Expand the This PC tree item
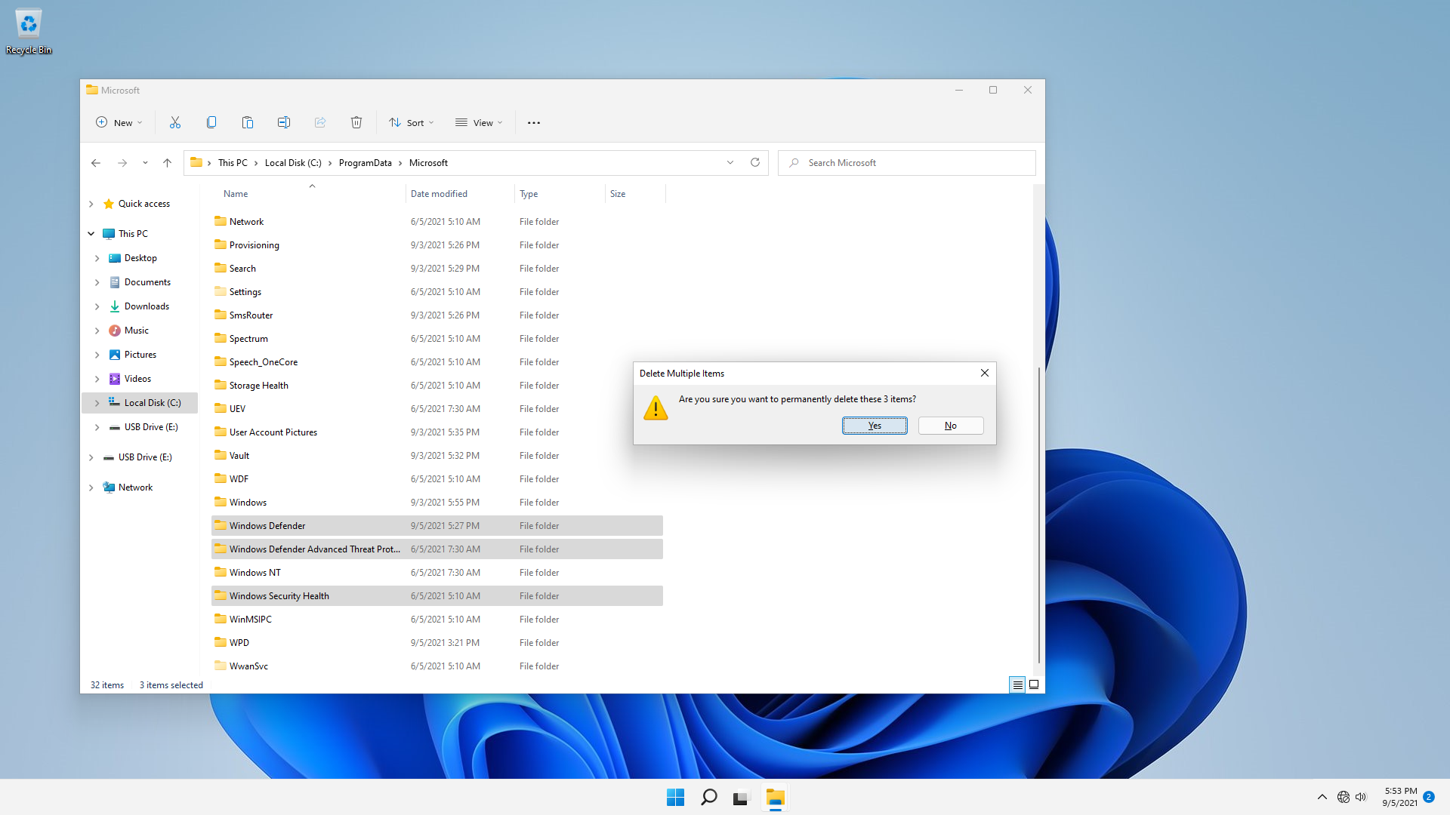This screenshot has width=1450, height=815. [91, 233]
